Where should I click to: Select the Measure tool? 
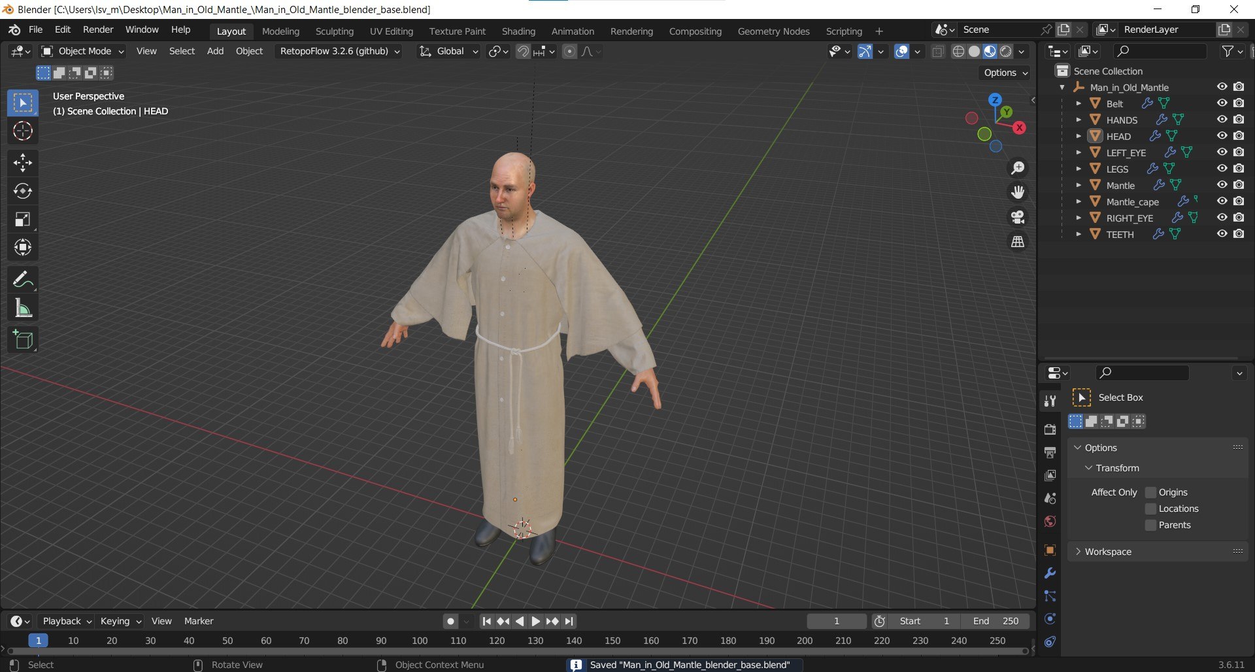point(23,308)
